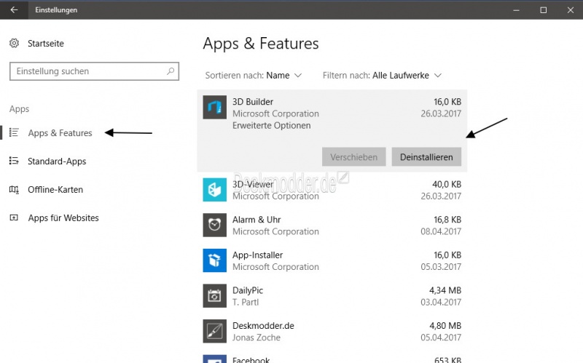Image resolution: width=583 pixels, height=363 pixels.
Task: Select Facebook list entry
Action: (x=332, y=358)
